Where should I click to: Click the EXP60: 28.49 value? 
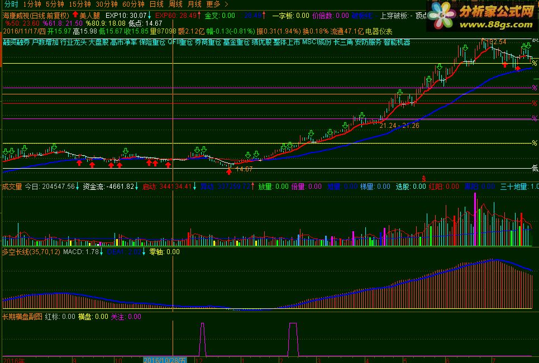coord(176,16)
